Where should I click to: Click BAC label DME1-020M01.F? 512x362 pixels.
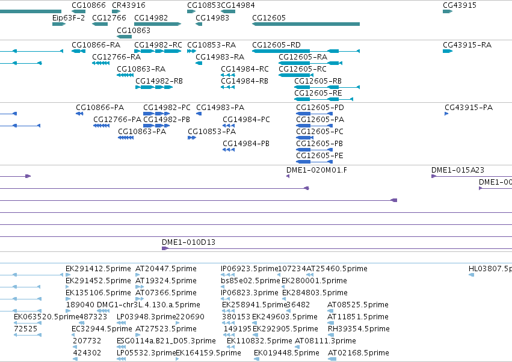coord(316,170)
